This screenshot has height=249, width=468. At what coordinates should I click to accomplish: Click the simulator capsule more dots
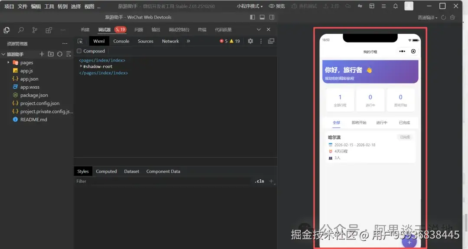point(402,51)
